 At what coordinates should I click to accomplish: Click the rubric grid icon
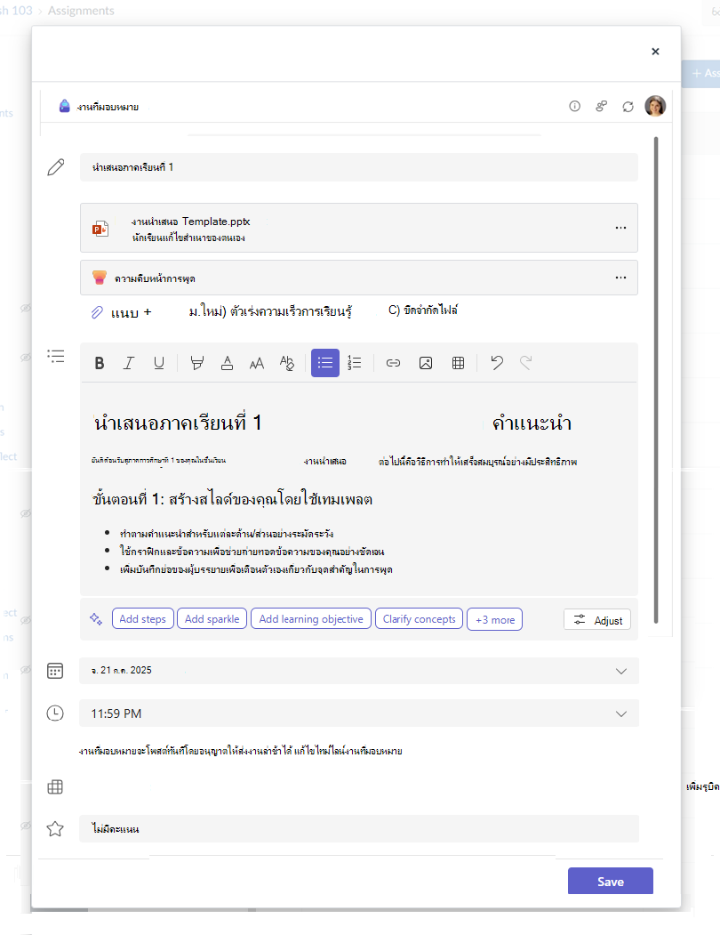[x=55, y=787]
